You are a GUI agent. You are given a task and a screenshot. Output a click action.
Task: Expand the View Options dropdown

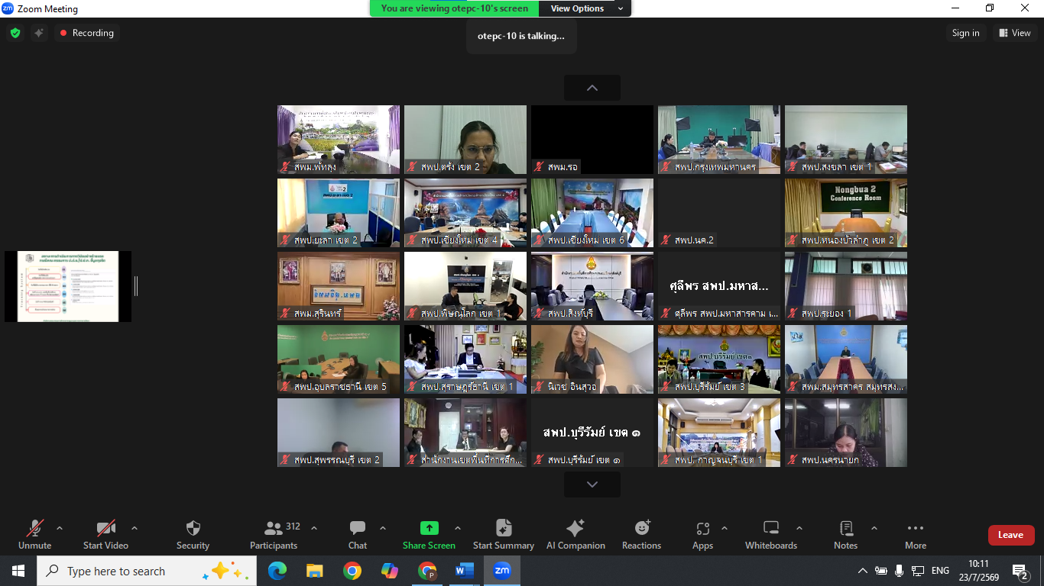pyautogui.click(x=585, y=8)
